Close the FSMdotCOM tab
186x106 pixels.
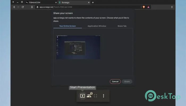click(56, 2)
